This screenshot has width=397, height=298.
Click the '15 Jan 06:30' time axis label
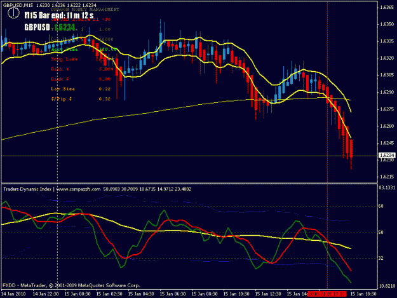point(173,294)
